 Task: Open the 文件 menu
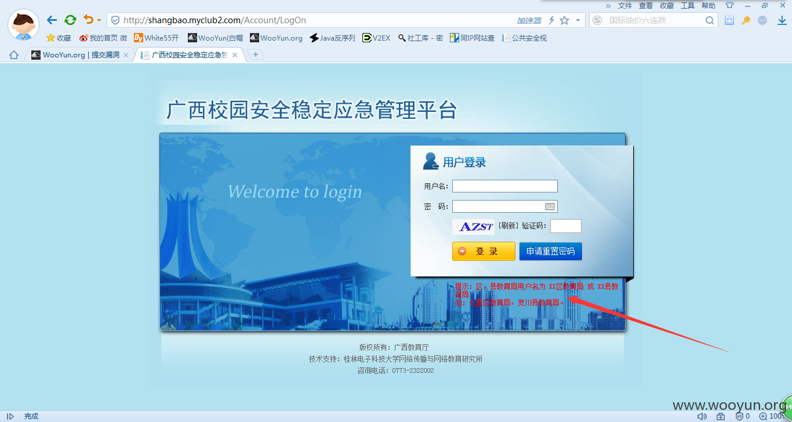coord(625,5)
